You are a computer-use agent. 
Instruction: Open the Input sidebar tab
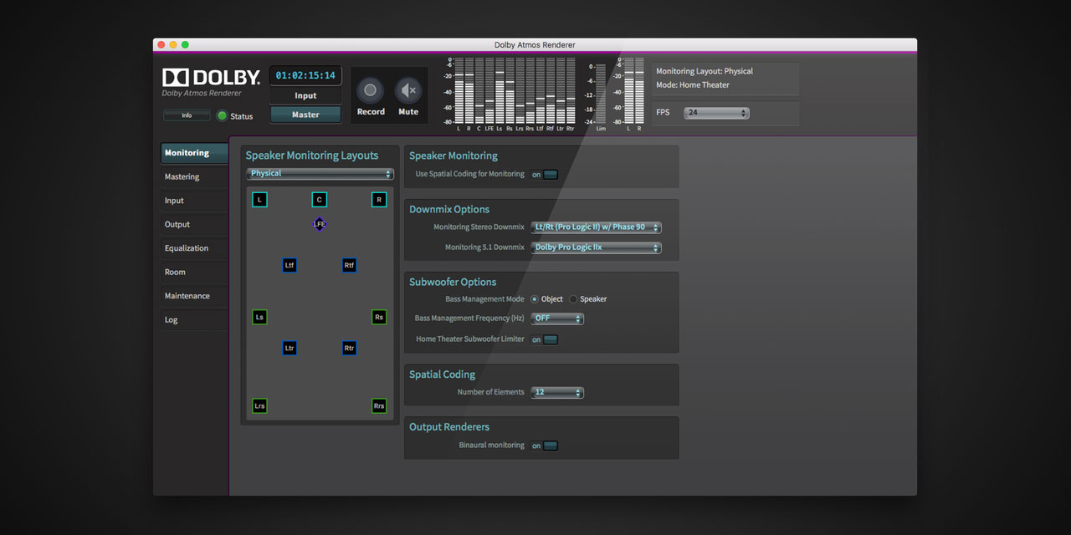tap(194, 201)
